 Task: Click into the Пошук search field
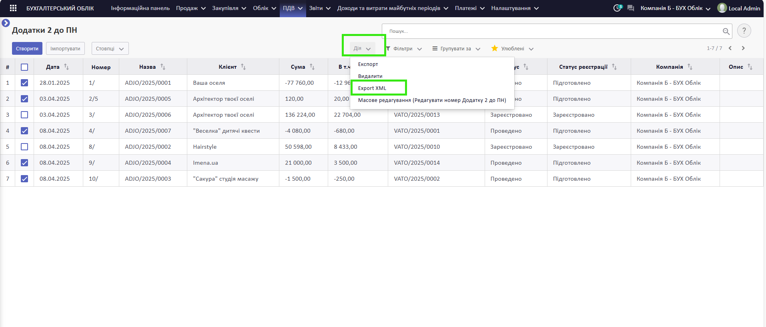(x=552, y=31)
